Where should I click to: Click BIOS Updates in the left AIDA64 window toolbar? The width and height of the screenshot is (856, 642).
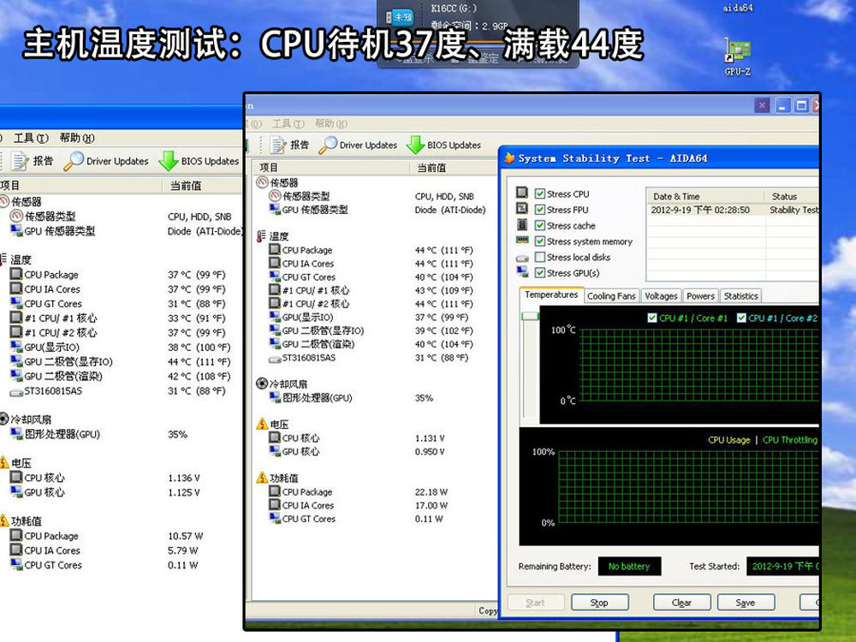coord(200,161)
